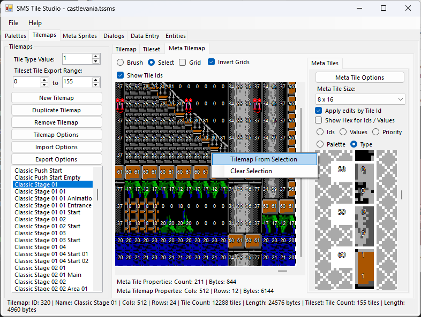Viewport: 421px width, 317px height.
Task: Select the Classic Stage 01 tilemap
Action: [52, 184]
